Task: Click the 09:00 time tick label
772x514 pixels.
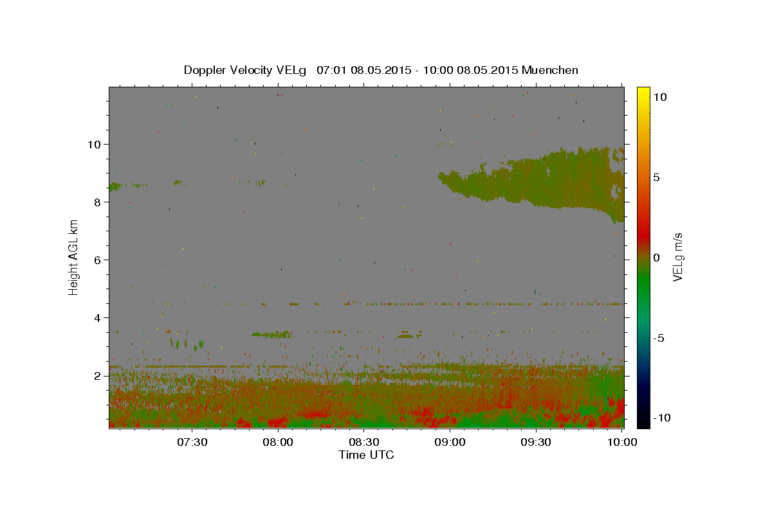Action: (450, 442)
